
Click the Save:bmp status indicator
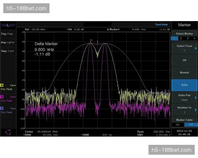coord(162,24)
